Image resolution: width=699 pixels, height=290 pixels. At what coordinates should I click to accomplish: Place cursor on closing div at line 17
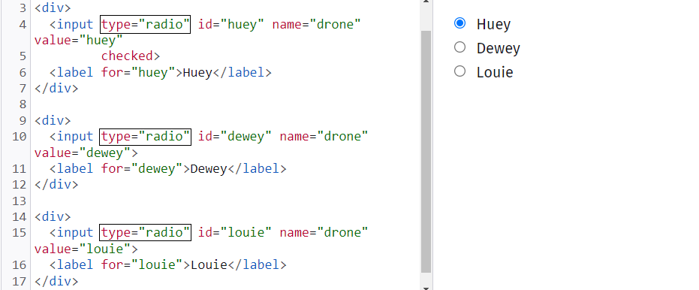(x=56, y=281)
